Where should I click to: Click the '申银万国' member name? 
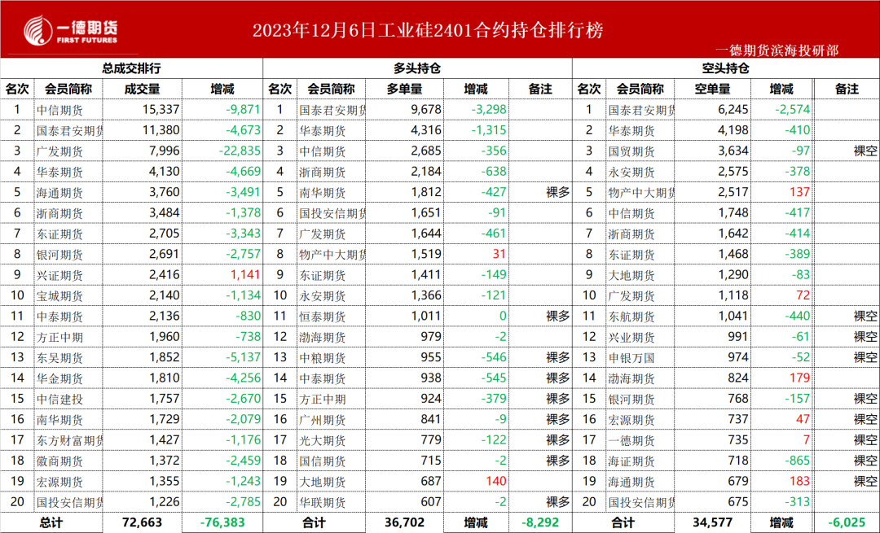click(631, 357)
